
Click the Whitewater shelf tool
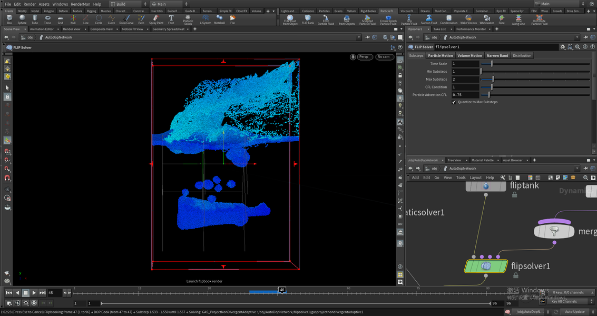[486, 19]
